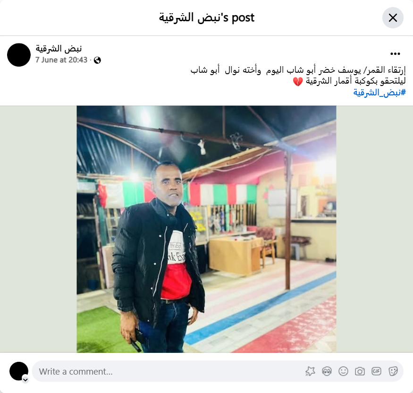Viewport: 413px width, 393px height.
Task: Expand the commenter identity dropdown arrow
Action: (x=25, y=380)
